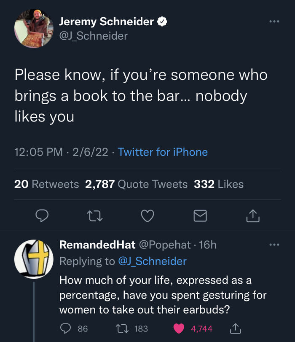Open direct message sharing with the envelope icon
This screenshot has height=342, width=295.
[x=200, y=216]
